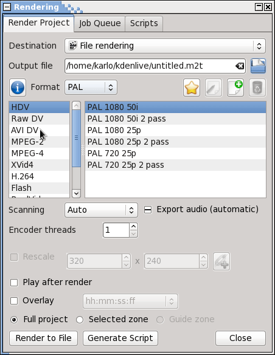The image size is (275, 355).
Task: Open the Destination File rendering dropdown
Action: pos(165,46)
